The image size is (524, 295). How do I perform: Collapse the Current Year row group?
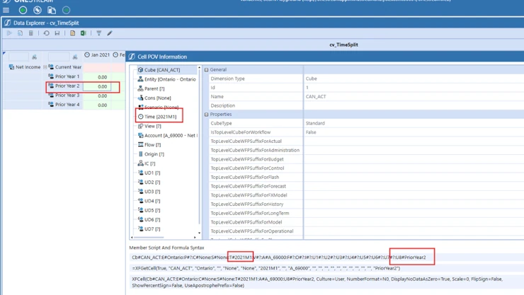(45, 67)
